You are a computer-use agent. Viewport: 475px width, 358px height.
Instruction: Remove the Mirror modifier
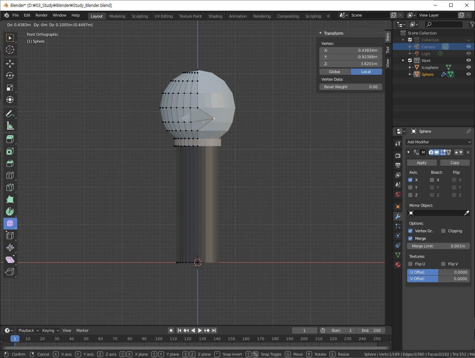tap(468, 152)
